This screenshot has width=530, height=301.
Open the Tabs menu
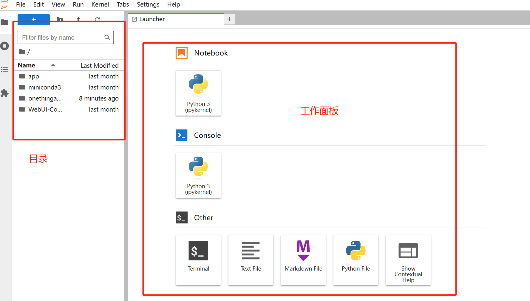click(x=123, y=4)
